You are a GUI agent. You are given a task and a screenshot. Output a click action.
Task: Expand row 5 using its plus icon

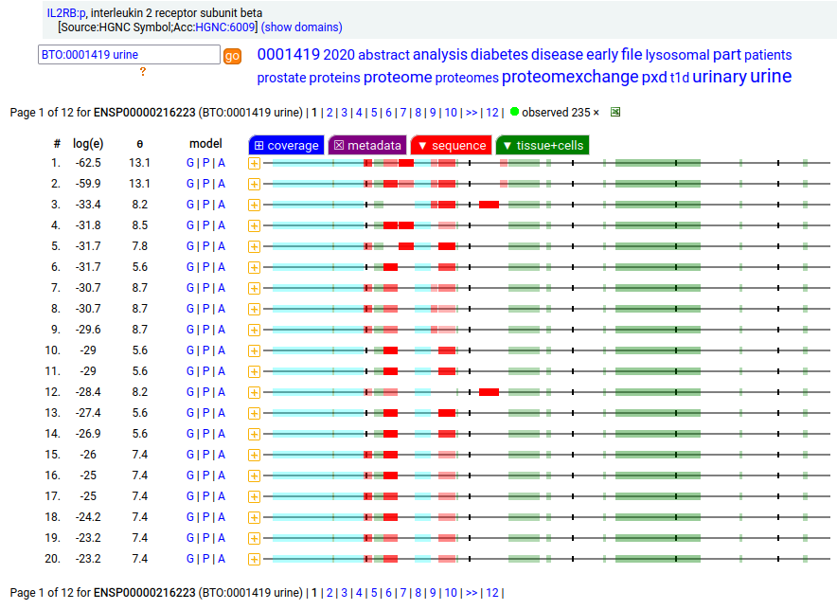click(x=254, y=247)
